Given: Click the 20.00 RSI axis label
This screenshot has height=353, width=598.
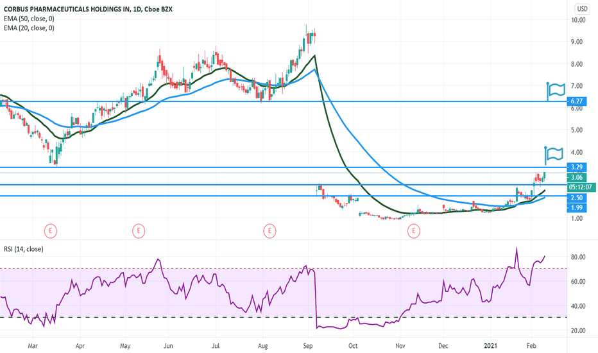Looking at the screenshot, I should (577, 331).
